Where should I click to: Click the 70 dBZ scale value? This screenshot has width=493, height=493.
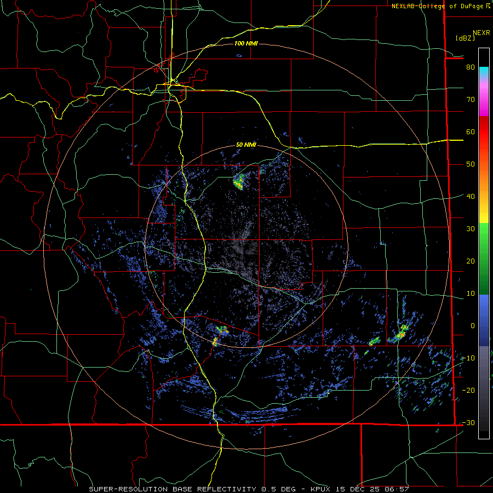coord(471,99)
